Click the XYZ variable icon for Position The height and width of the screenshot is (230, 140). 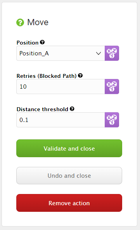pos(112,53)
